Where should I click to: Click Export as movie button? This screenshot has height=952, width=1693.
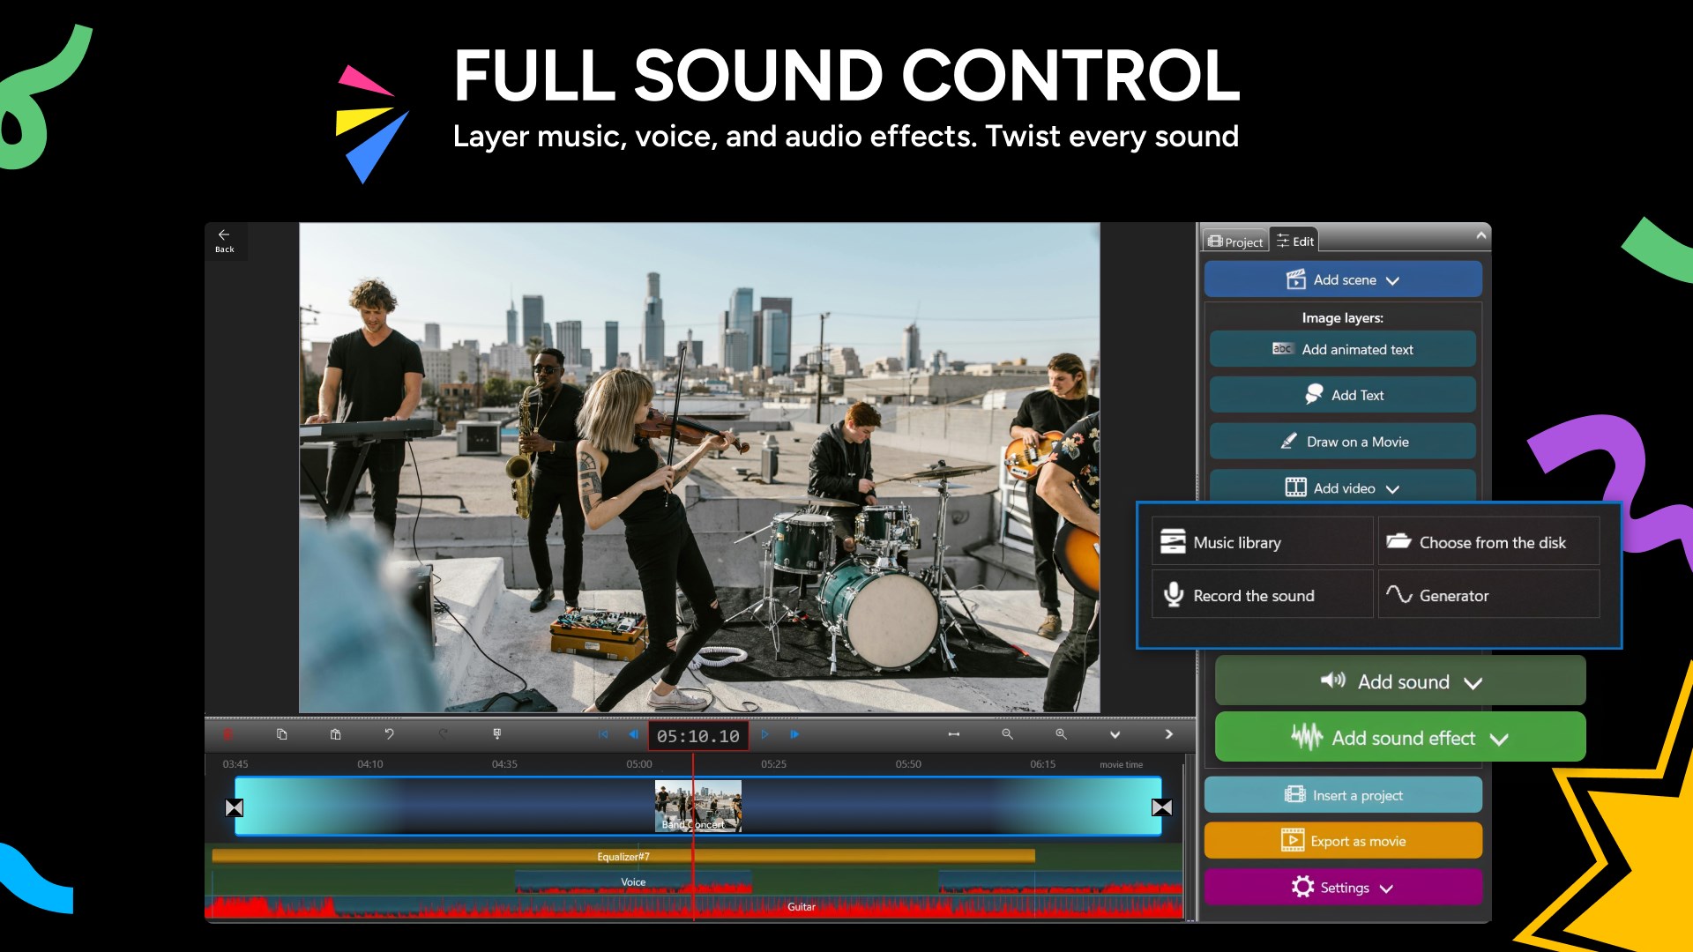(x=1343, y=841)
